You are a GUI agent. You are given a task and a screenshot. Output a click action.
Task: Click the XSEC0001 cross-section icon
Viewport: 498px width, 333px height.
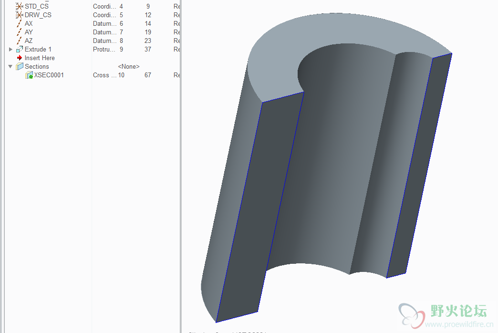tap(29, 75)
